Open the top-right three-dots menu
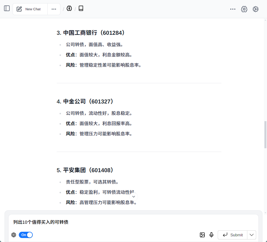The height and width of the screenshot is (242, 267). (233, 9)
